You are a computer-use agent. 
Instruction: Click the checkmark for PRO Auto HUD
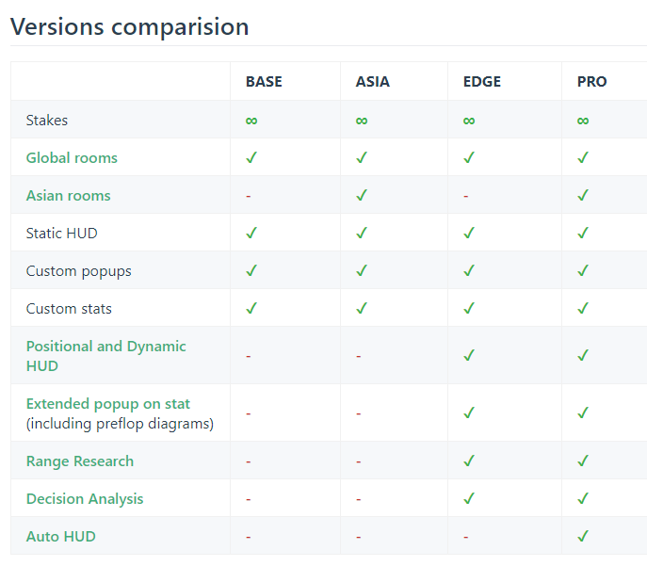click(583, 537)
